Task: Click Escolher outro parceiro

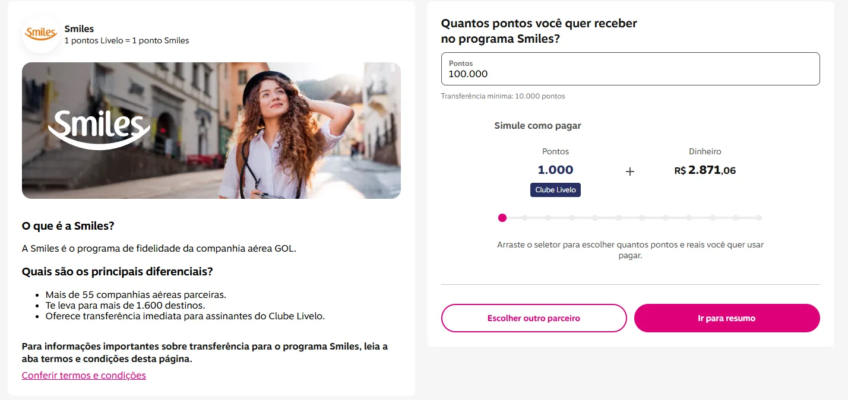Action: tap(533, 318)
